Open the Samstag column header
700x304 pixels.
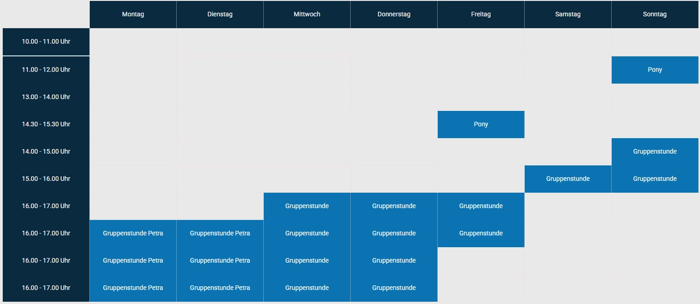[568, 14]
